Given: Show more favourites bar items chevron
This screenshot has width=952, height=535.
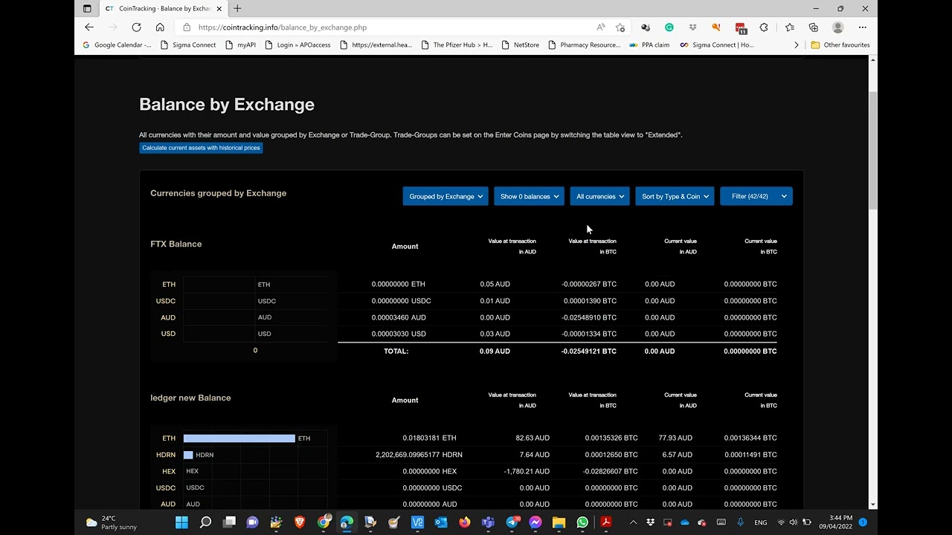Looking at the screenshot, I should point(797,45).
